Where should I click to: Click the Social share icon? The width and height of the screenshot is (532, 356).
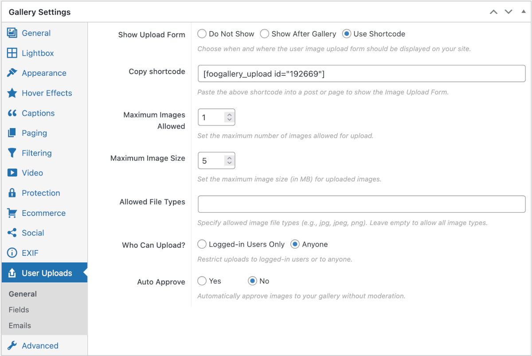pos(11,232)
